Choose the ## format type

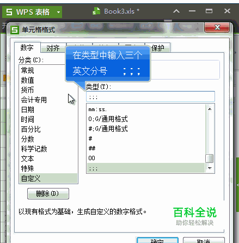tap(146, 149)
